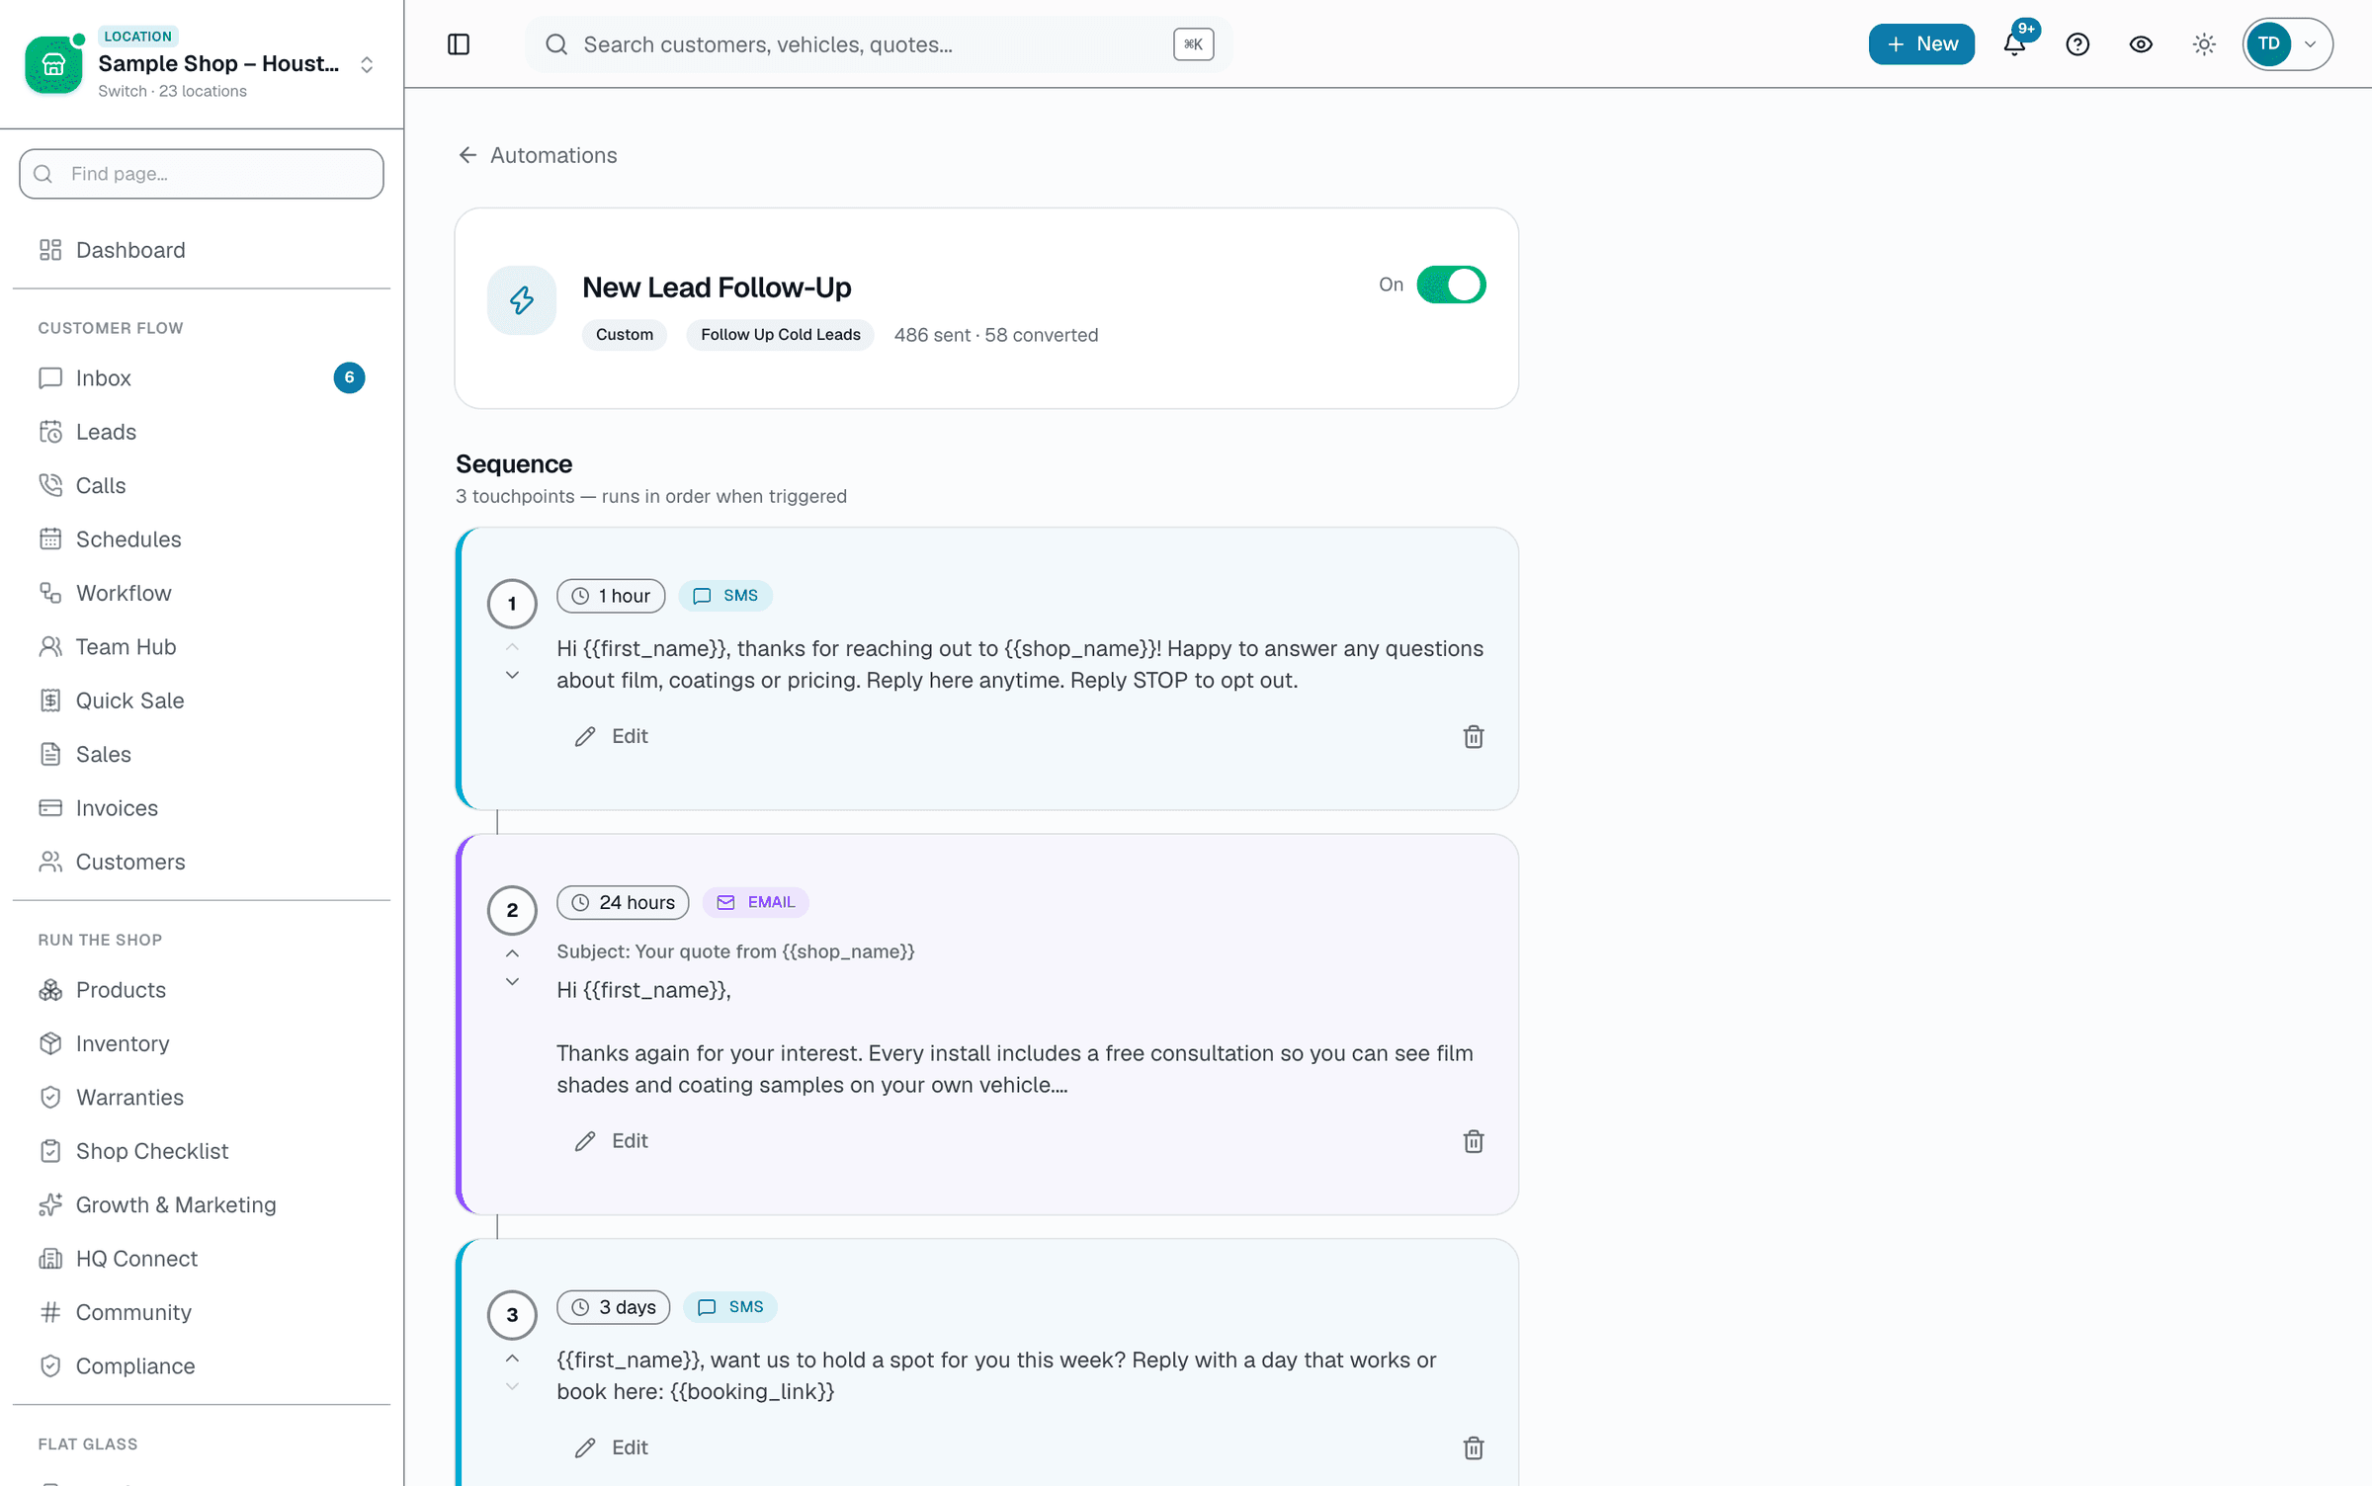This screenshot has height=1486, width=2372.
Task: Toggle the sidebar panel icon
Action: click(459, 44)
